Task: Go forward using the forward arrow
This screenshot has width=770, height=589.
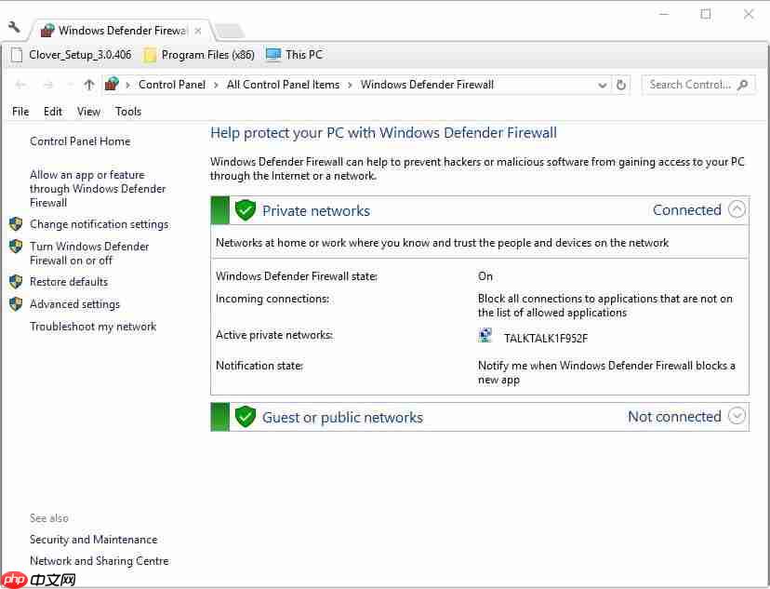Action: pyautogui.click(x=48, y=85)
